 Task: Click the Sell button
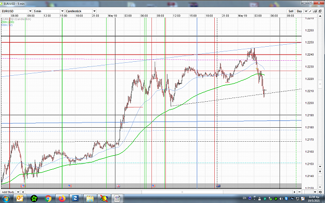point(291,11)
